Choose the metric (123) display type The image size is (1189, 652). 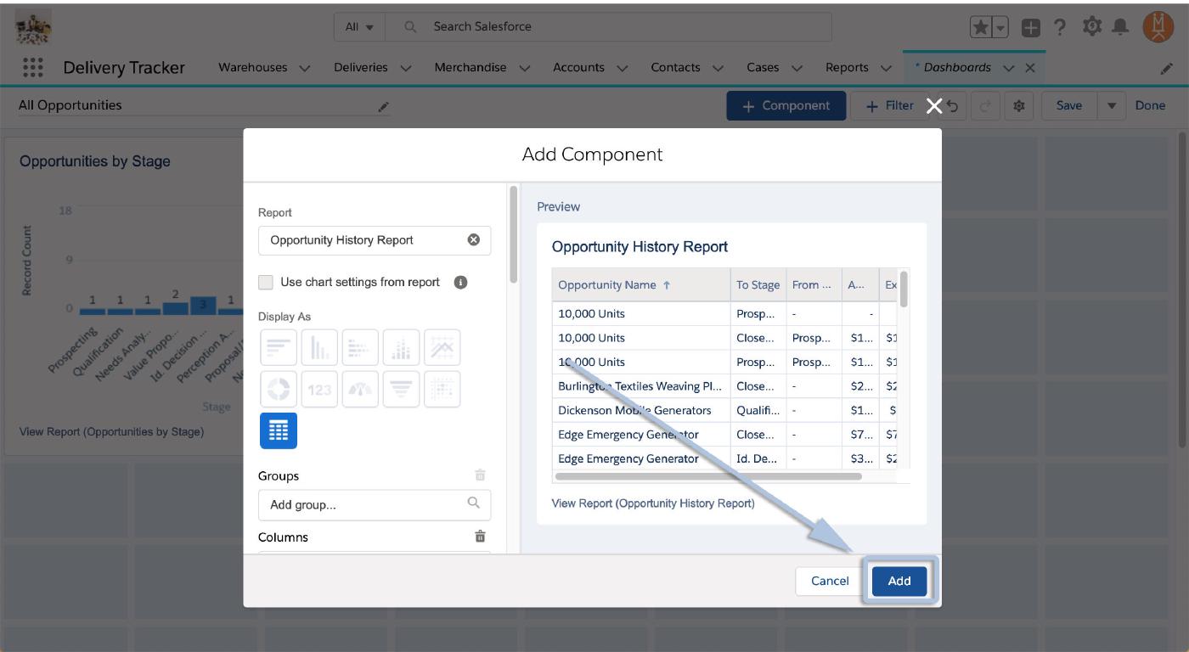pyautogui.click(x=319, y=389)
